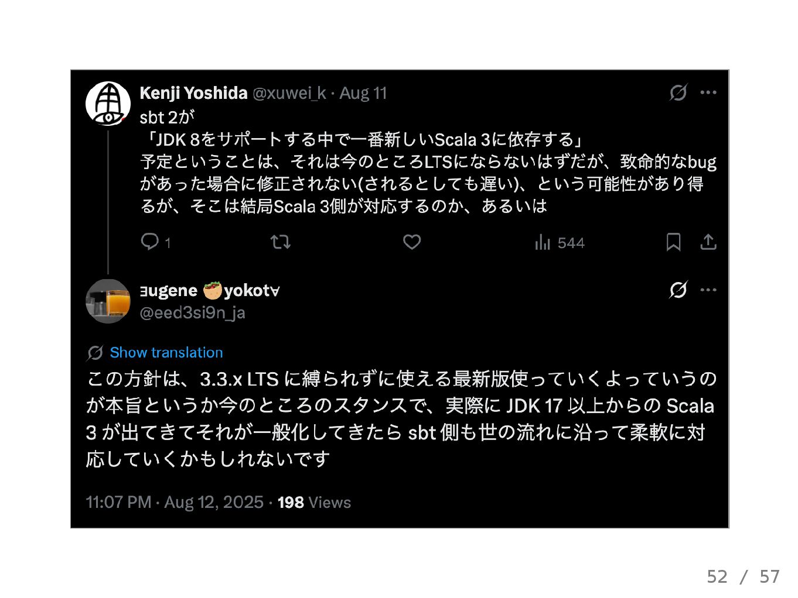This screenshot has height=598, width=798.
Task: Click Show translation link
Action: (x=166, y=352)
